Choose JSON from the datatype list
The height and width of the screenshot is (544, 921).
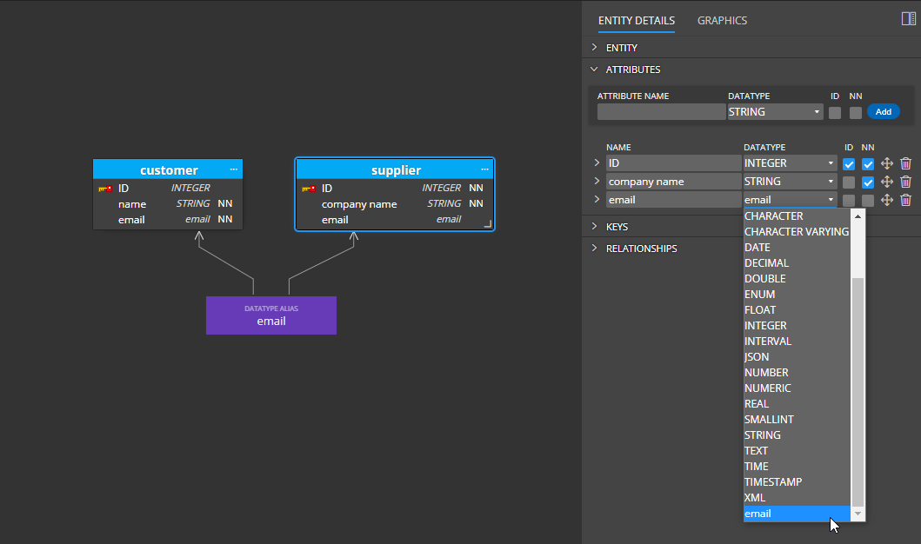[x=757, y=357]
